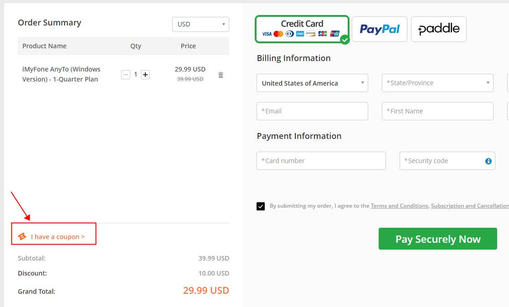
Task: Click the orange coupon ticket icon
Action: [x=22, y=236]
